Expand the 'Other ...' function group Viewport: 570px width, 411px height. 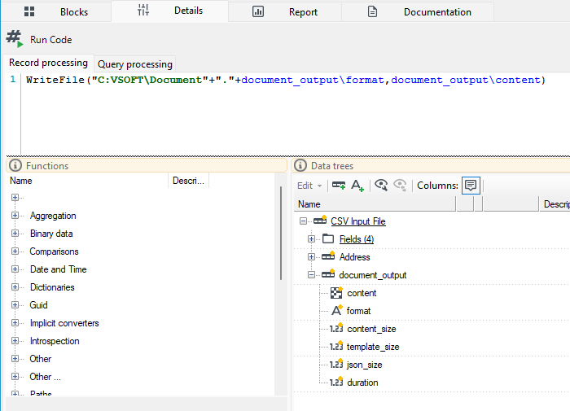click(x=15, y=376)
